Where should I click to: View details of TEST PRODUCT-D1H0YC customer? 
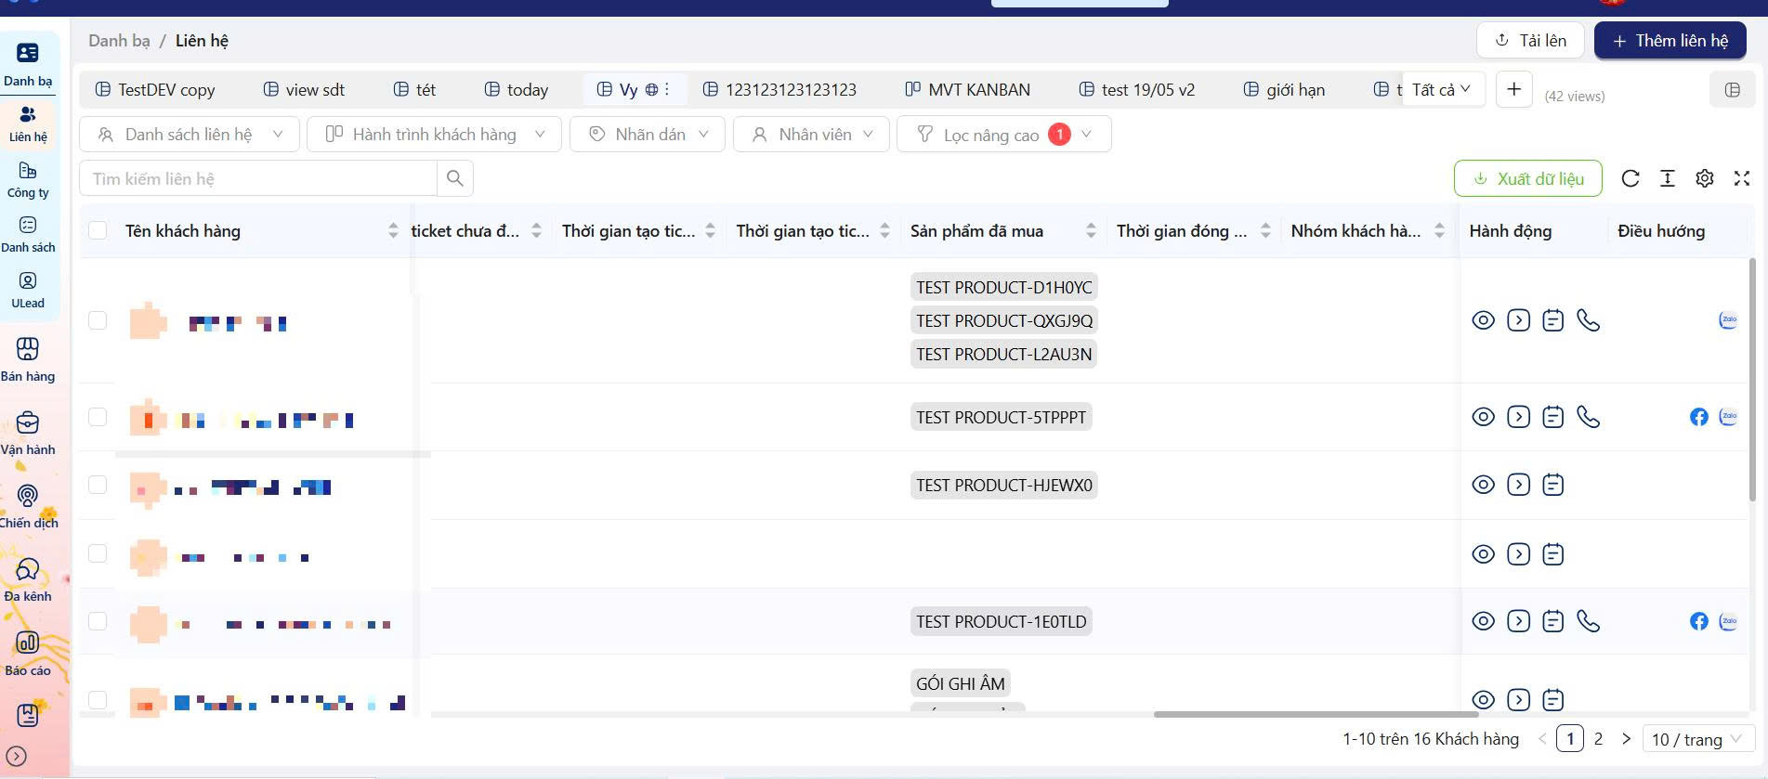[x=1484, y=320]
